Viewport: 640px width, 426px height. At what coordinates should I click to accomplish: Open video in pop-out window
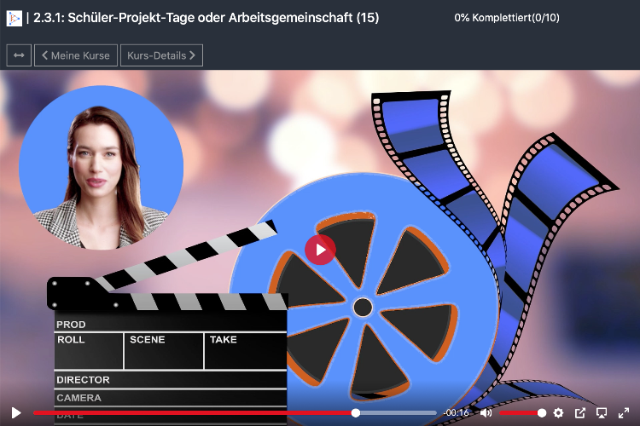tap(580, 413)
